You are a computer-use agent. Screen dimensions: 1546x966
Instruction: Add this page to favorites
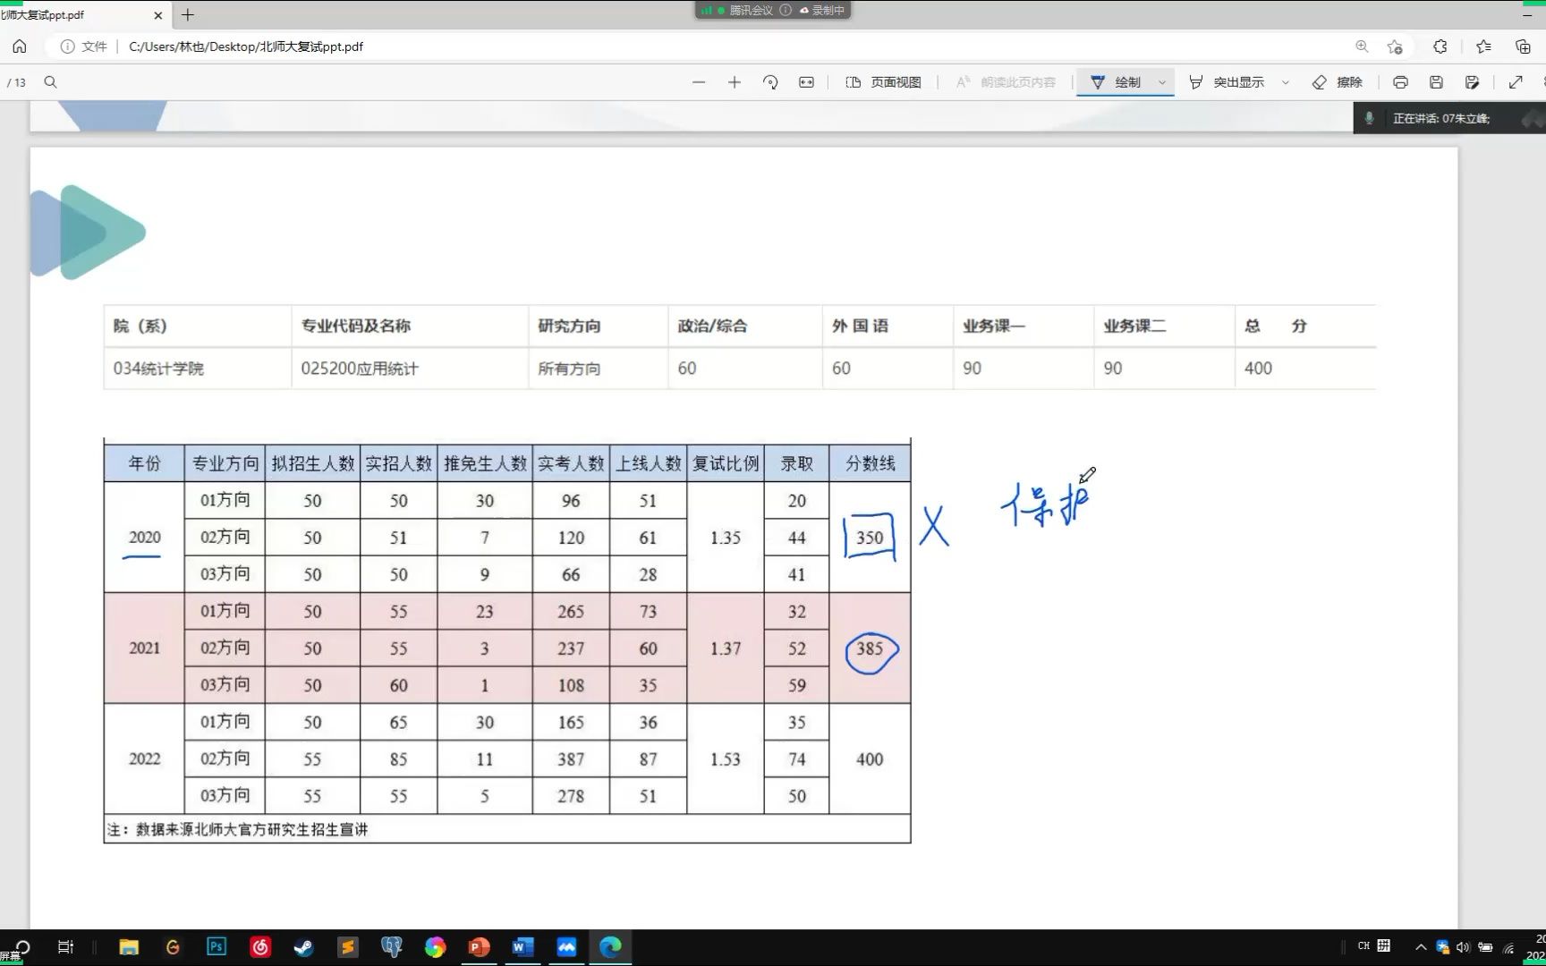point(1394,47)
